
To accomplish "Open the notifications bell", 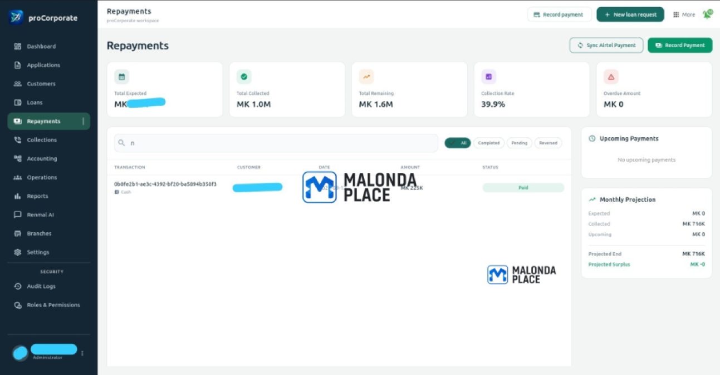I will click(707, 14).
